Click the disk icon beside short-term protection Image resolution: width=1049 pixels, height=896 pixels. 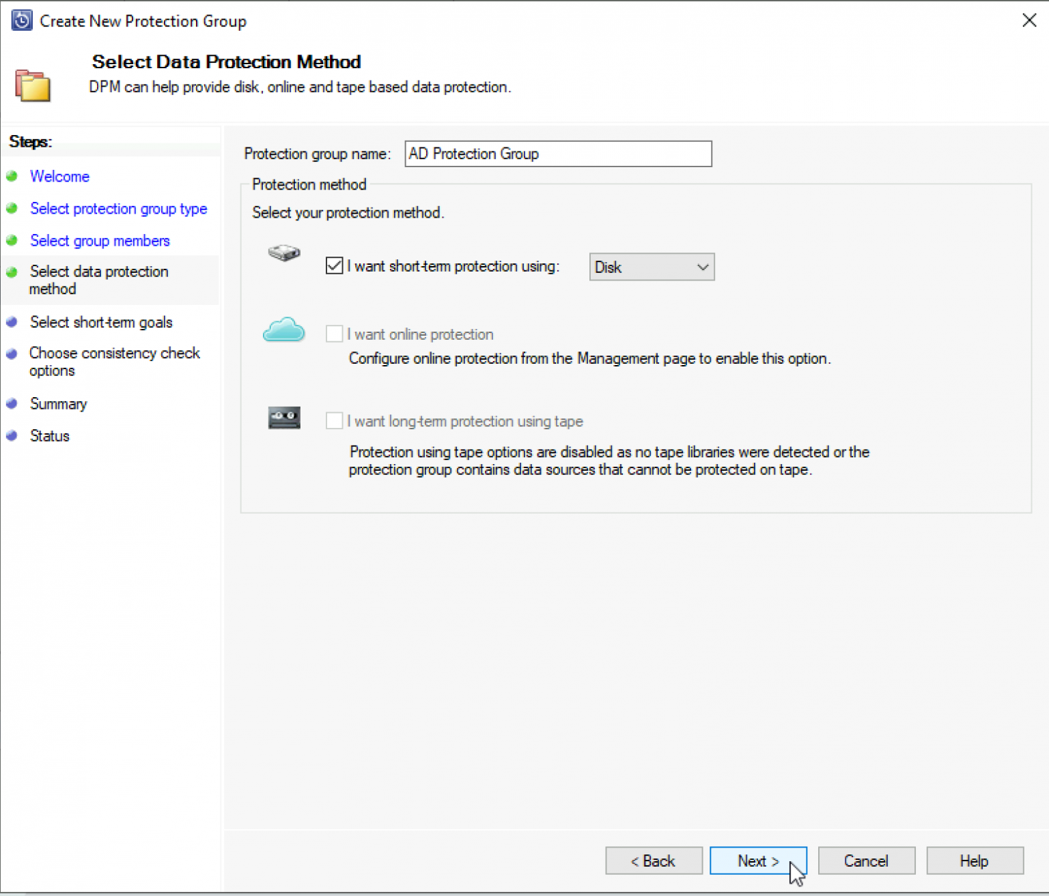click(283, 253)
